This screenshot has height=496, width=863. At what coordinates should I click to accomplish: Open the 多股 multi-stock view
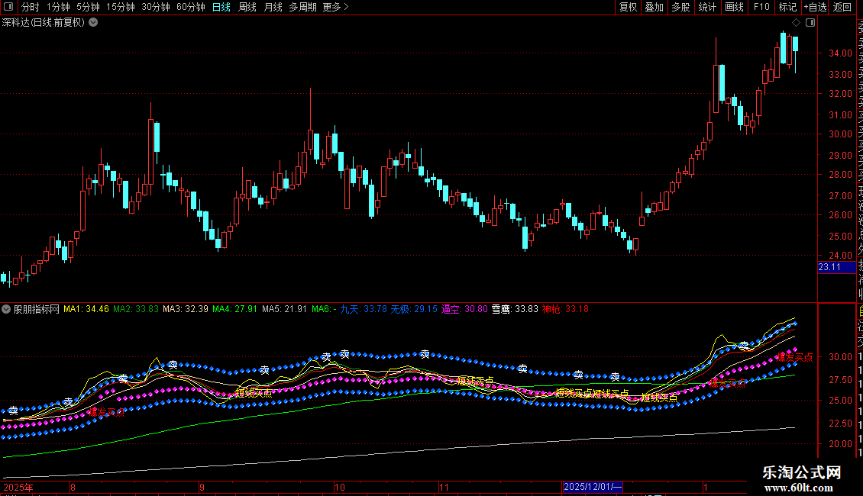(x=680, y=7)
